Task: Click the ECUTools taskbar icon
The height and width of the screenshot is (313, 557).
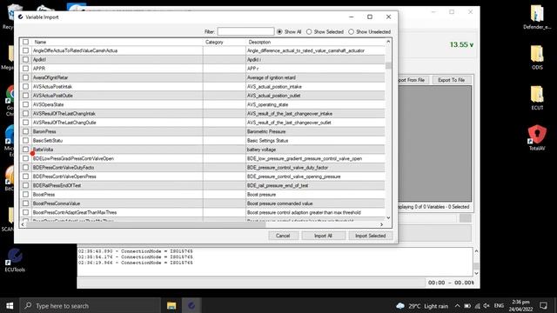Action: point(191,305)
